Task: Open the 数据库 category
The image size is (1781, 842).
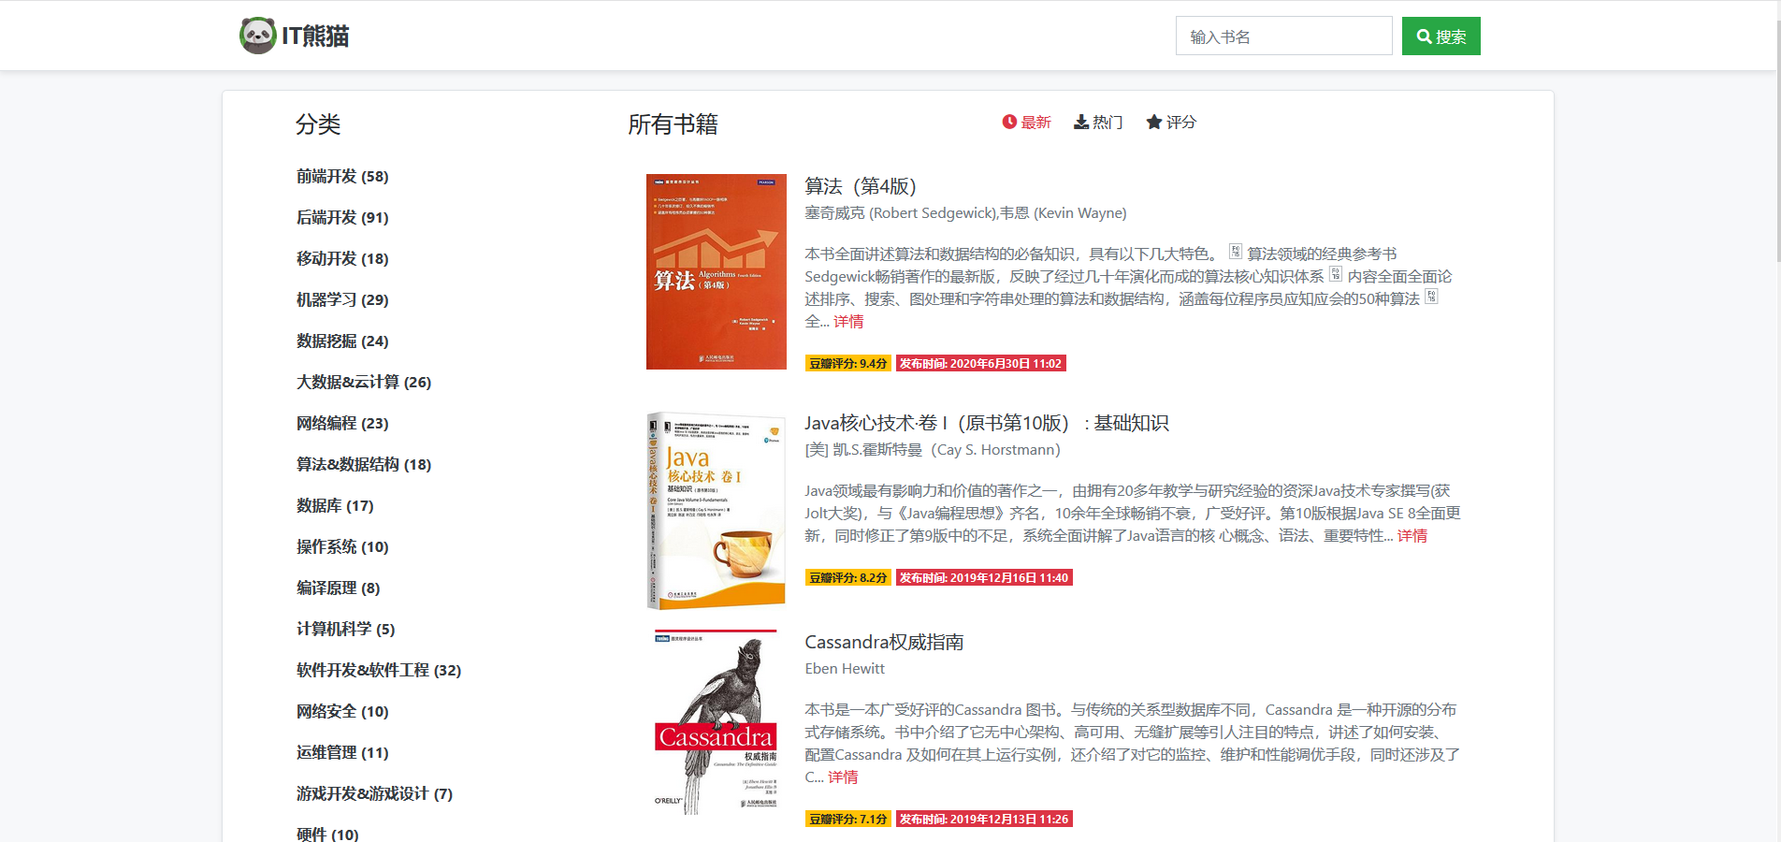Action: coord(333,505)
